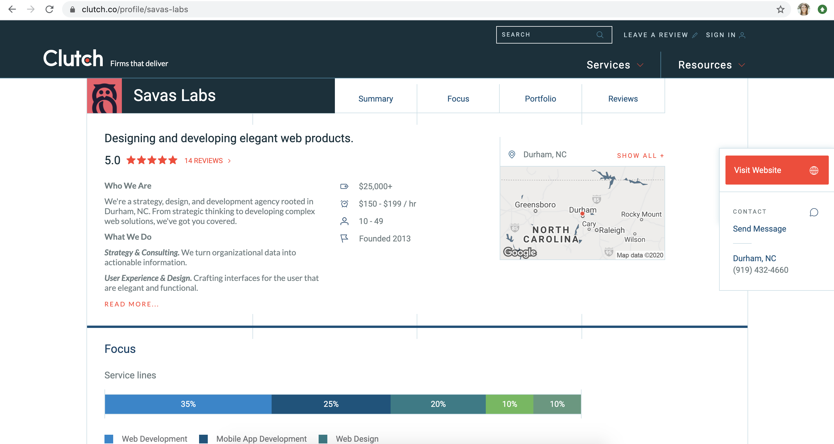The image size is (834, 444).
Task: Click the chat bubble icon next to Contact
Action: pos(814,212)
